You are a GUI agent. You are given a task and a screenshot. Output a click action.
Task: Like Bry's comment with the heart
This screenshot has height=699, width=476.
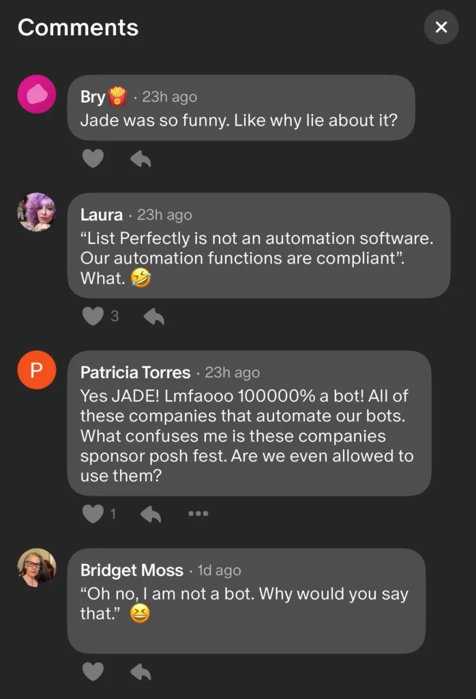93,159
